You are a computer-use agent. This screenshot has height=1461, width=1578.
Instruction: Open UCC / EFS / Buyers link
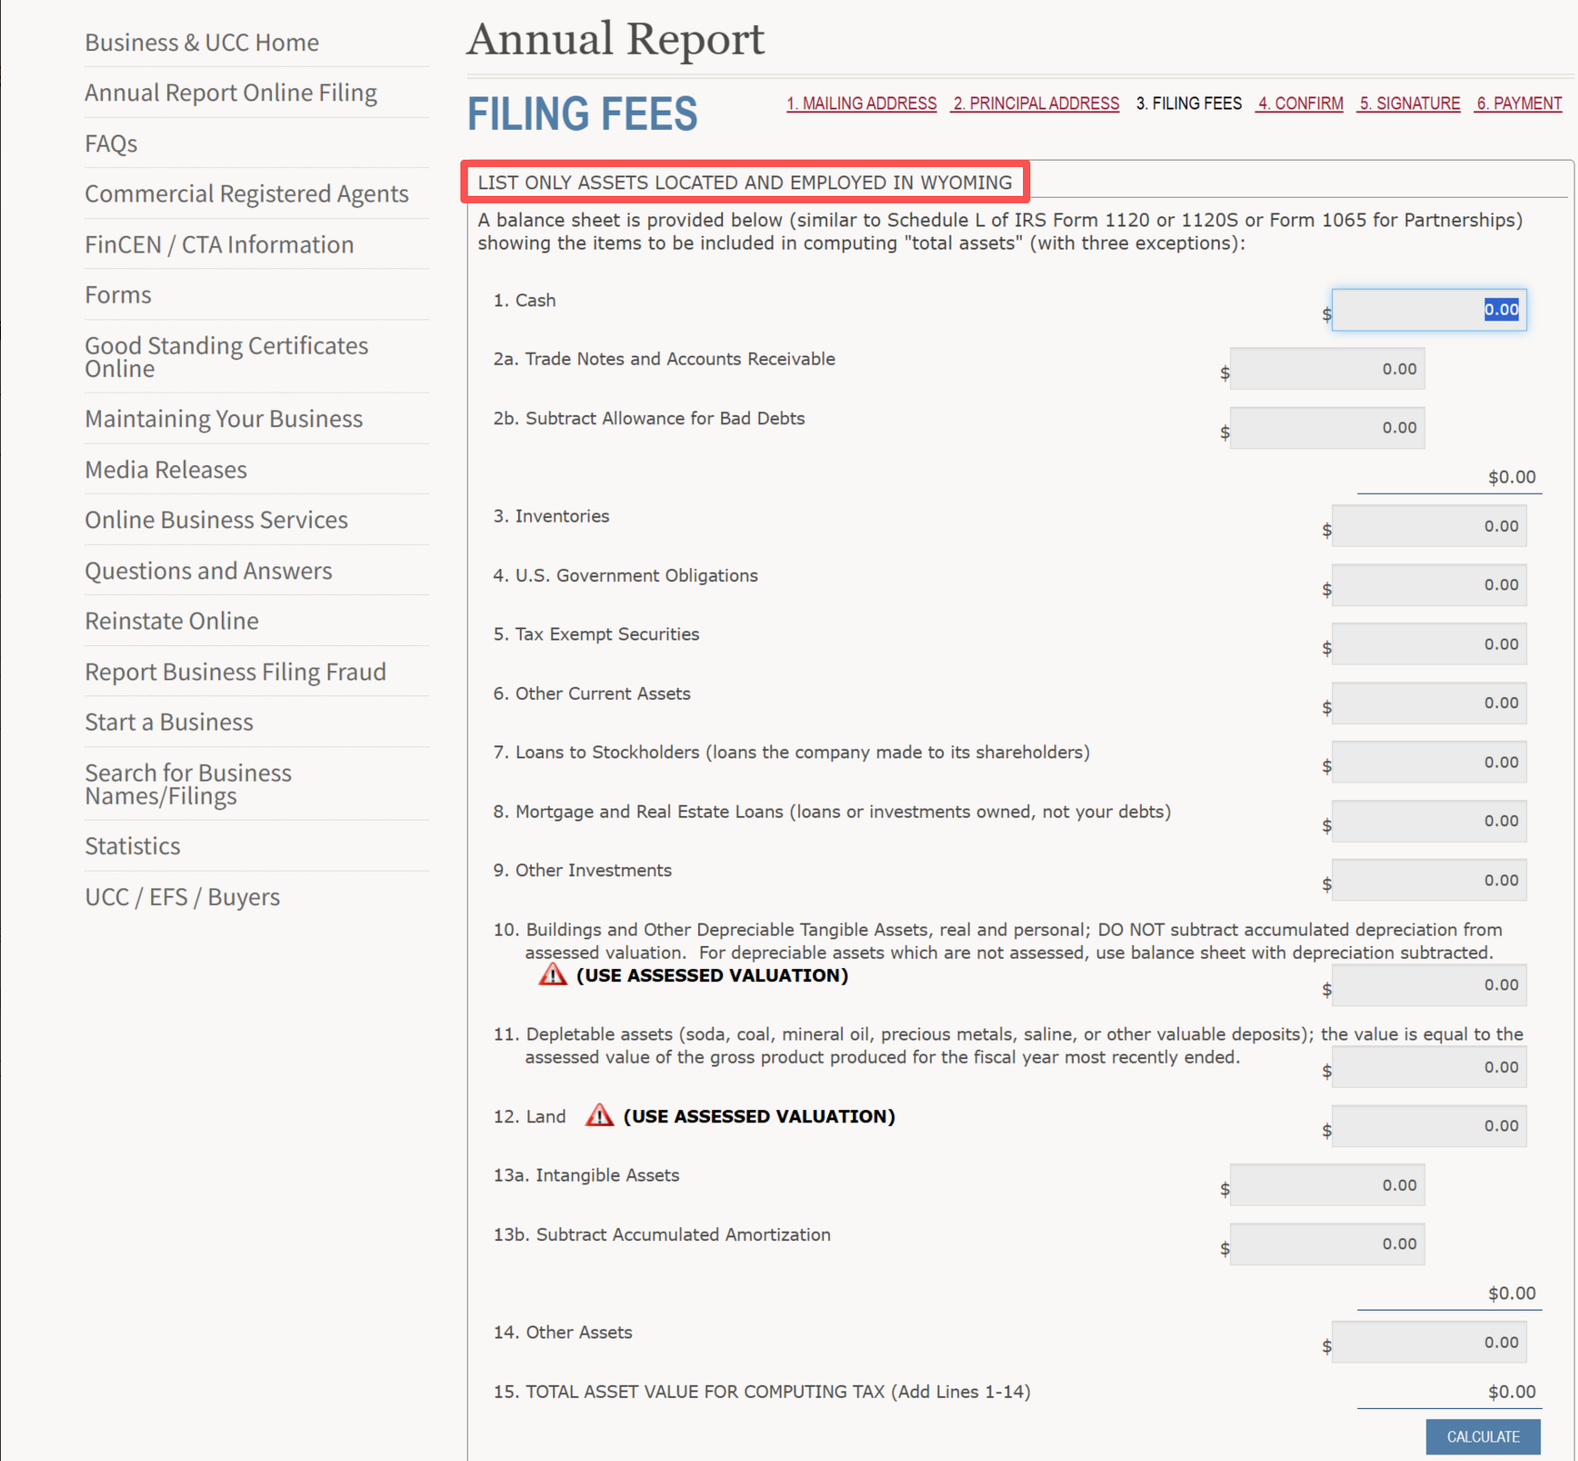pos(183,898)
